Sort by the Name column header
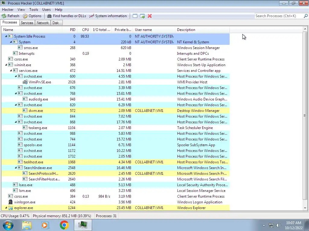 (32, 30)
